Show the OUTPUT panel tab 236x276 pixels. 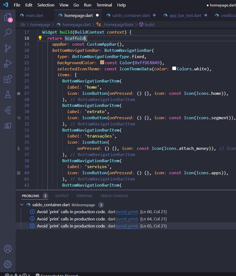pyautogui.click(x=62, y=196)
